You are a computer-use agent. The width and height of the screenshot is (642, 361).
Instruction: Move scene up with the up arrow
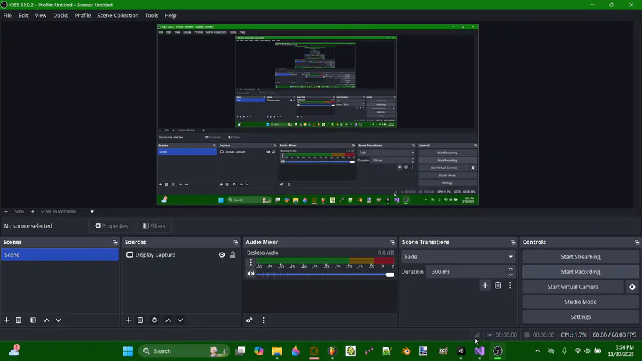click(x=46, y=320)
